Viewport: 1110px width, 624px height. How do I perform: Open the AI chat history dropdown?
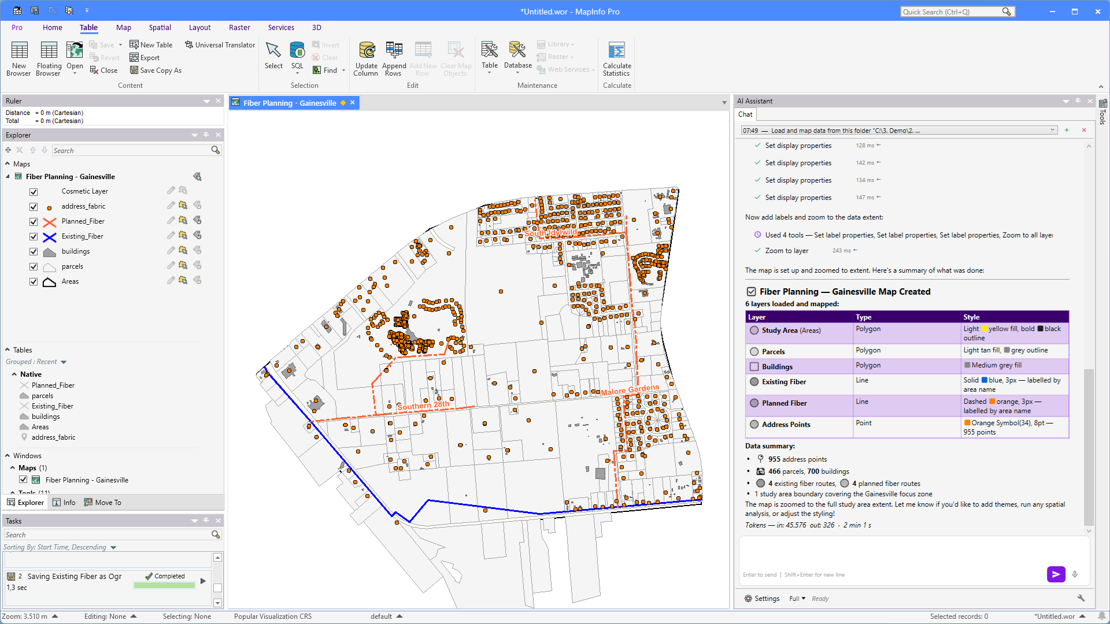pos(1053,130)
